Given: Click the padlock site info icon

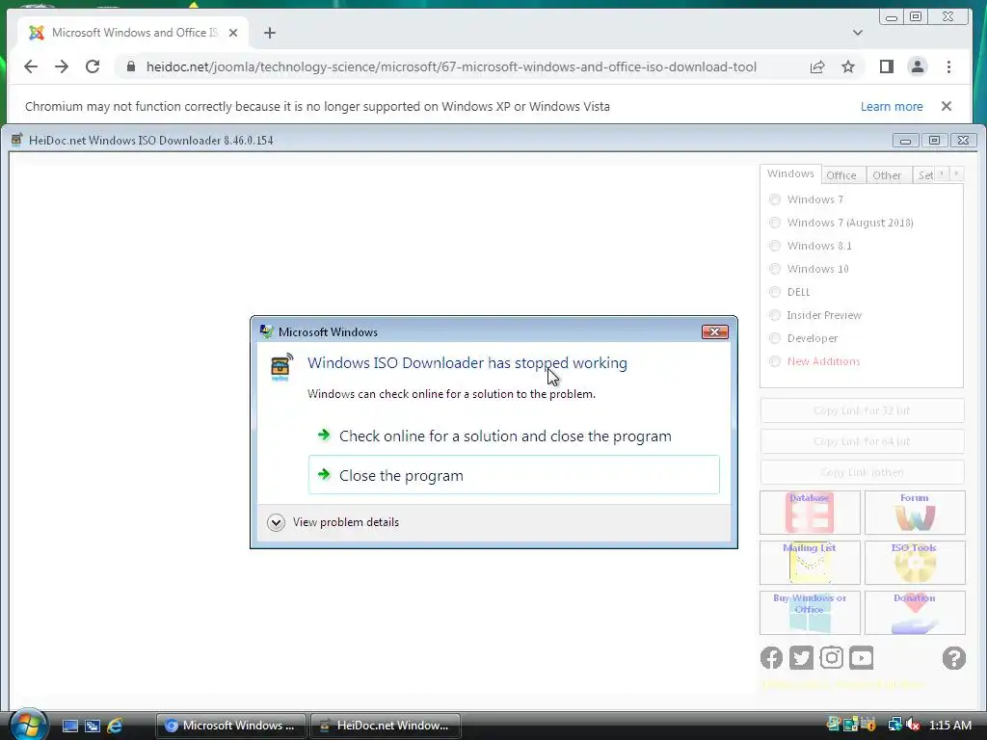Looking at the screenshot, I should (x=131, y=66).
